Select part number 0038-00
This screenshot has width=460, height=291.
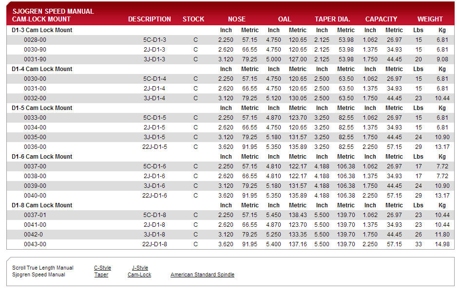click(x=35, y=176)
